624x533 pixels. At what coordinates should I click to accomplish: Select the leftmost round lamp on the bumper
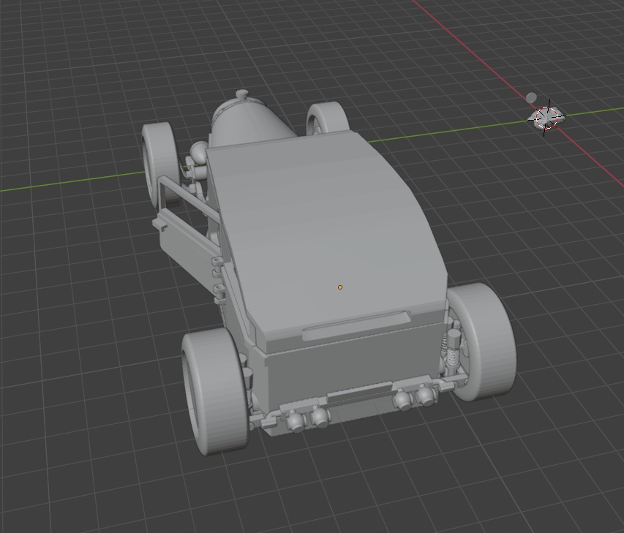tap(296, 420)
